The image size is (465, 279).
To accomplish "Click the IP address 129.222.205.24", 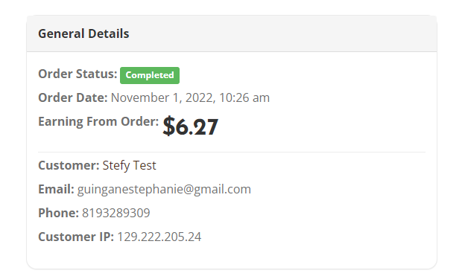I will tap(159, 237).
